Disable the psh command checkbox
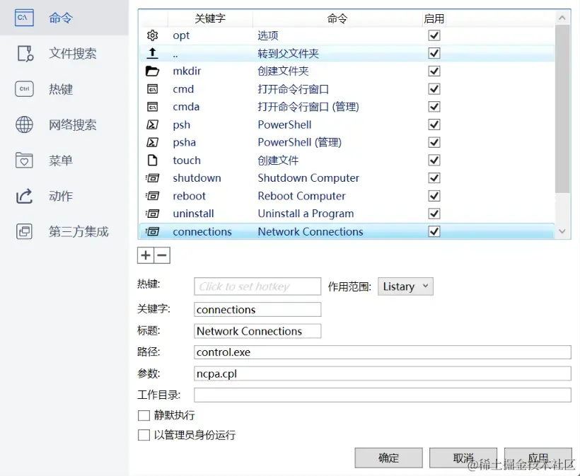Viewport: 580px width, 476px height. pos(434,124)
